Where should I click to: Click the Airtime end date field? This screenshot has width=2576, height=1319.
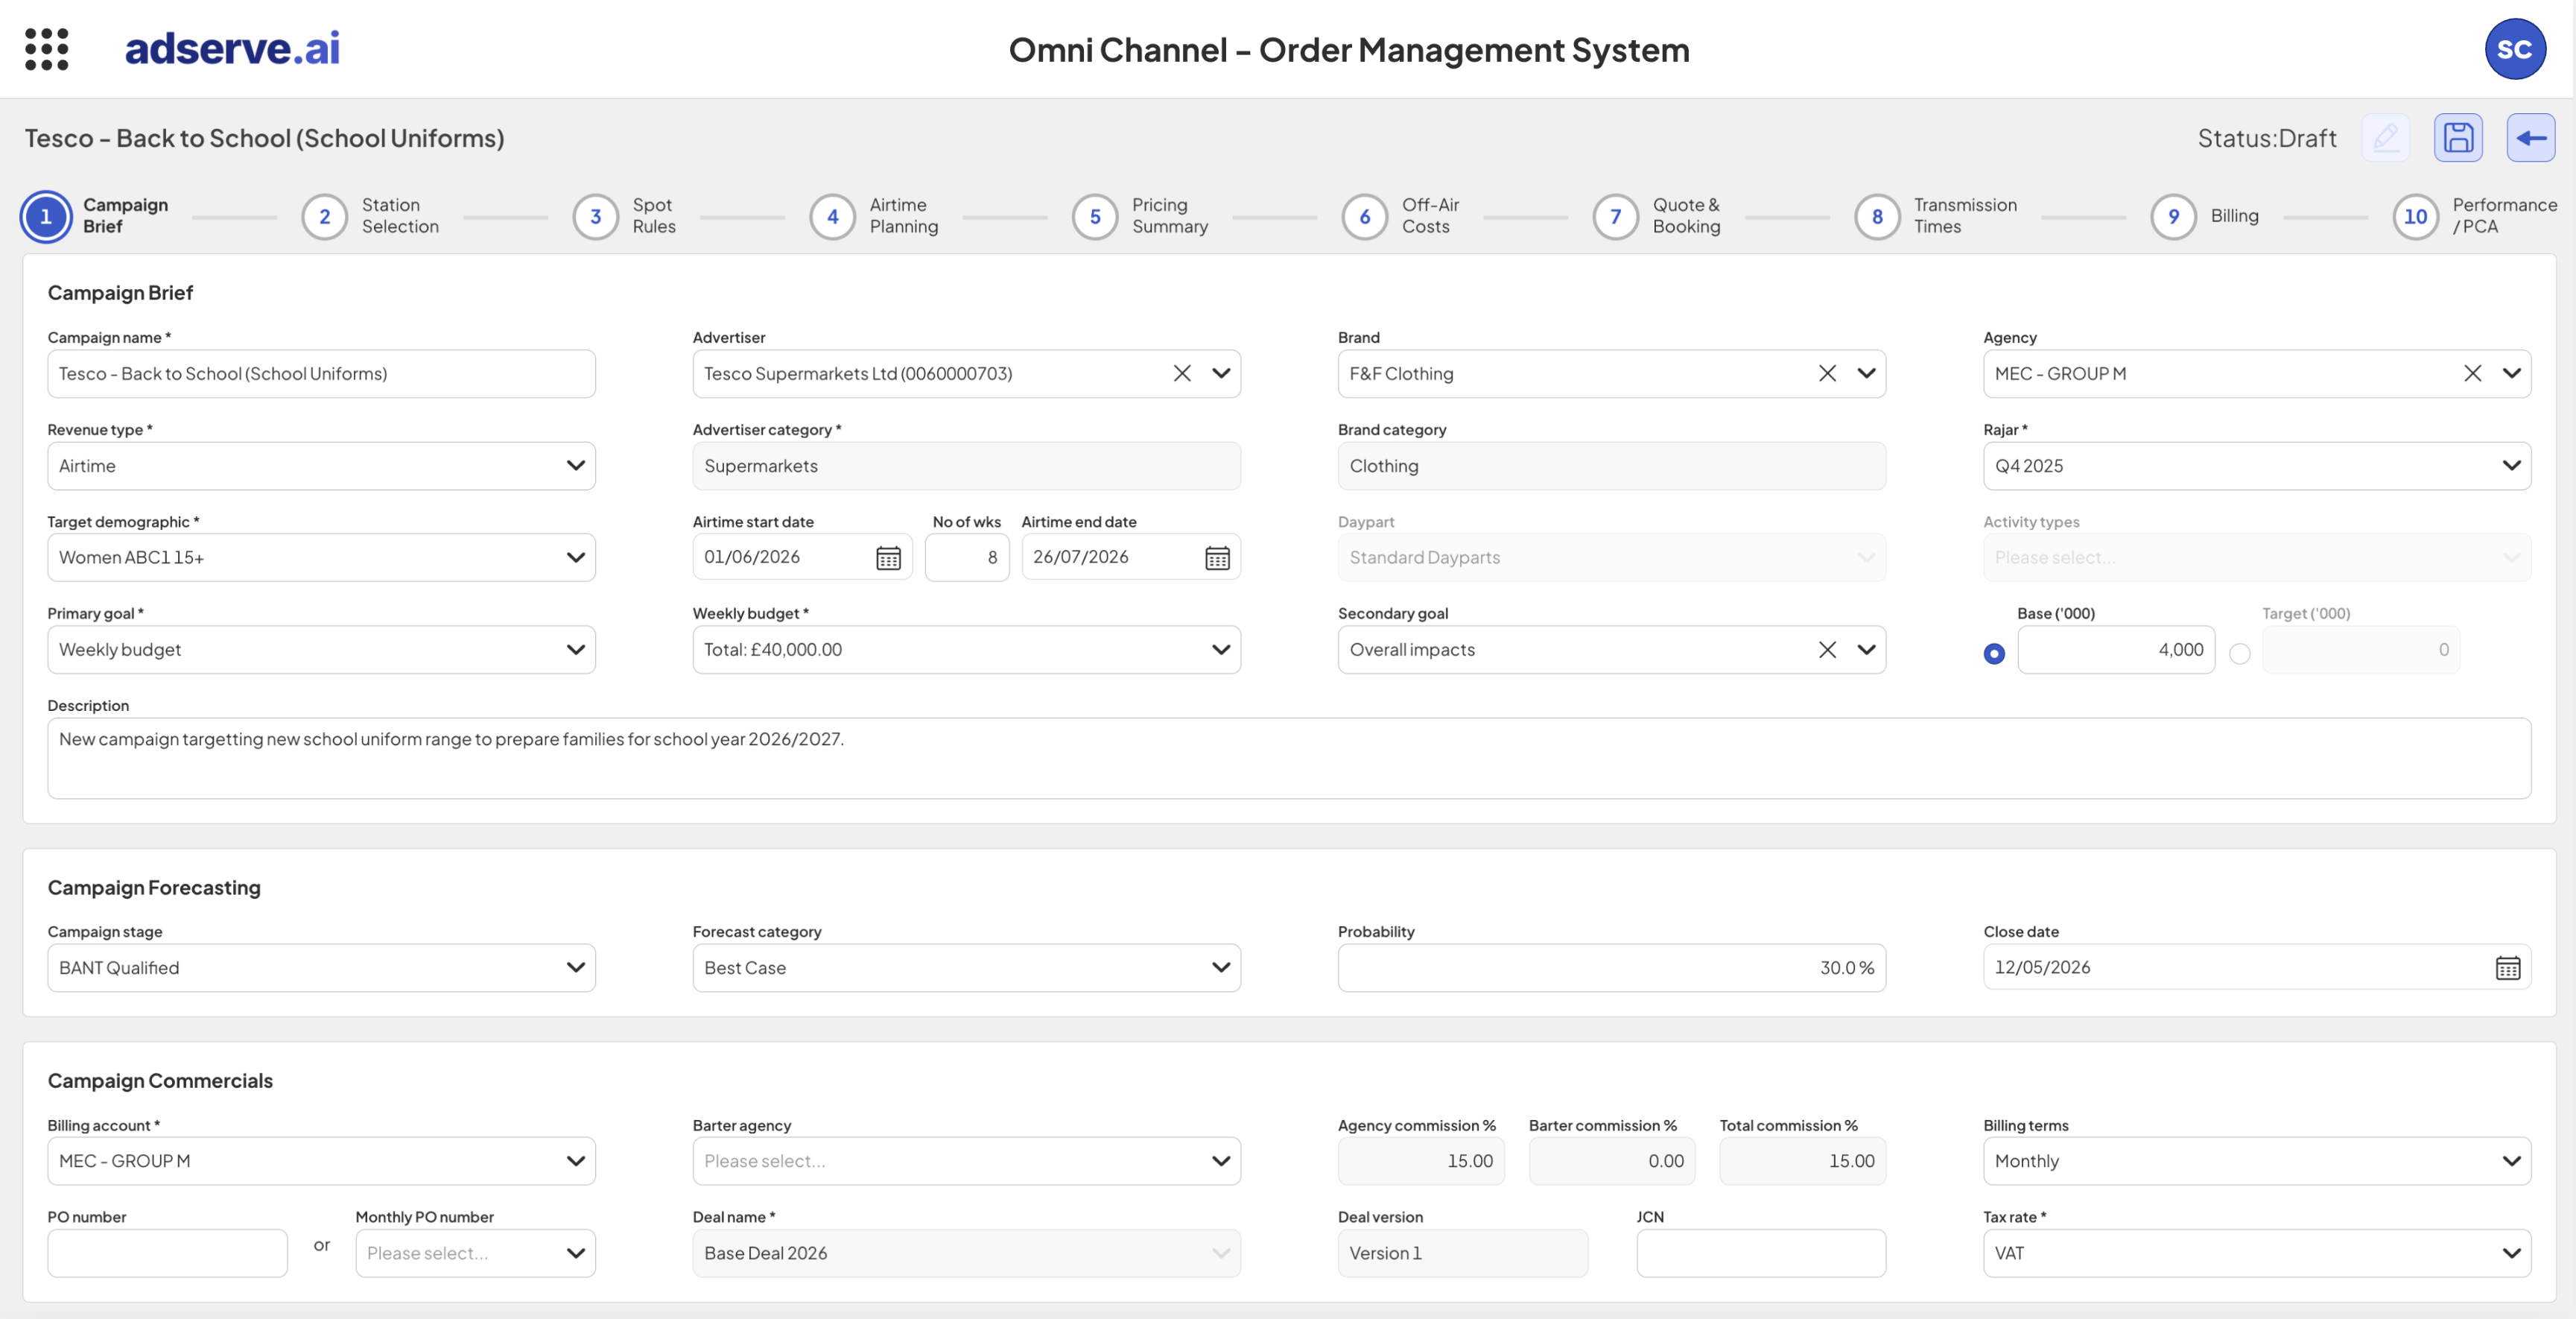(1131, 557)
